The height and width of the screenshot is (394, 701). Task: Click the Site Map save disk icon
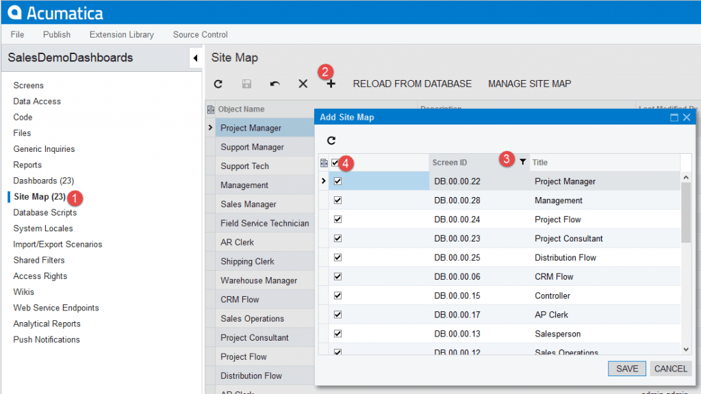pyautogui.click(x=246, y=84)
